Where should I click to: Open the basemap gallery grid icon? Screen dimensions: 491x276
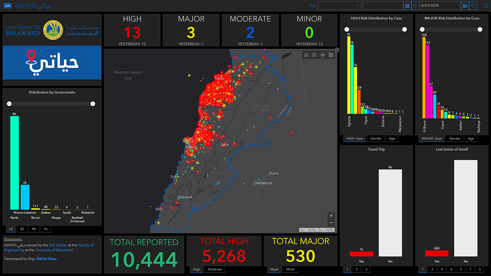coord(331,55)
